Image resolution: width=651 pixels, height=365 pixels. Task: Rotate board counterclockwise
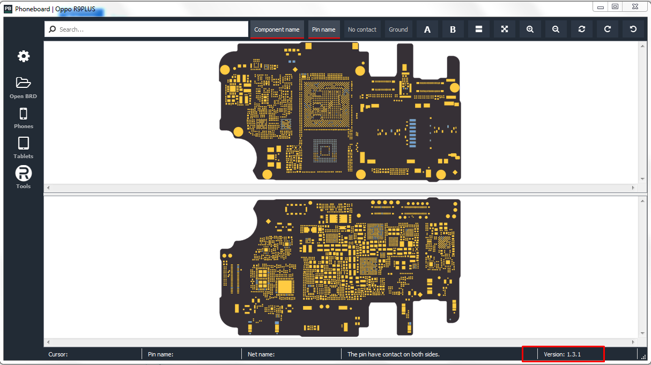633,29
